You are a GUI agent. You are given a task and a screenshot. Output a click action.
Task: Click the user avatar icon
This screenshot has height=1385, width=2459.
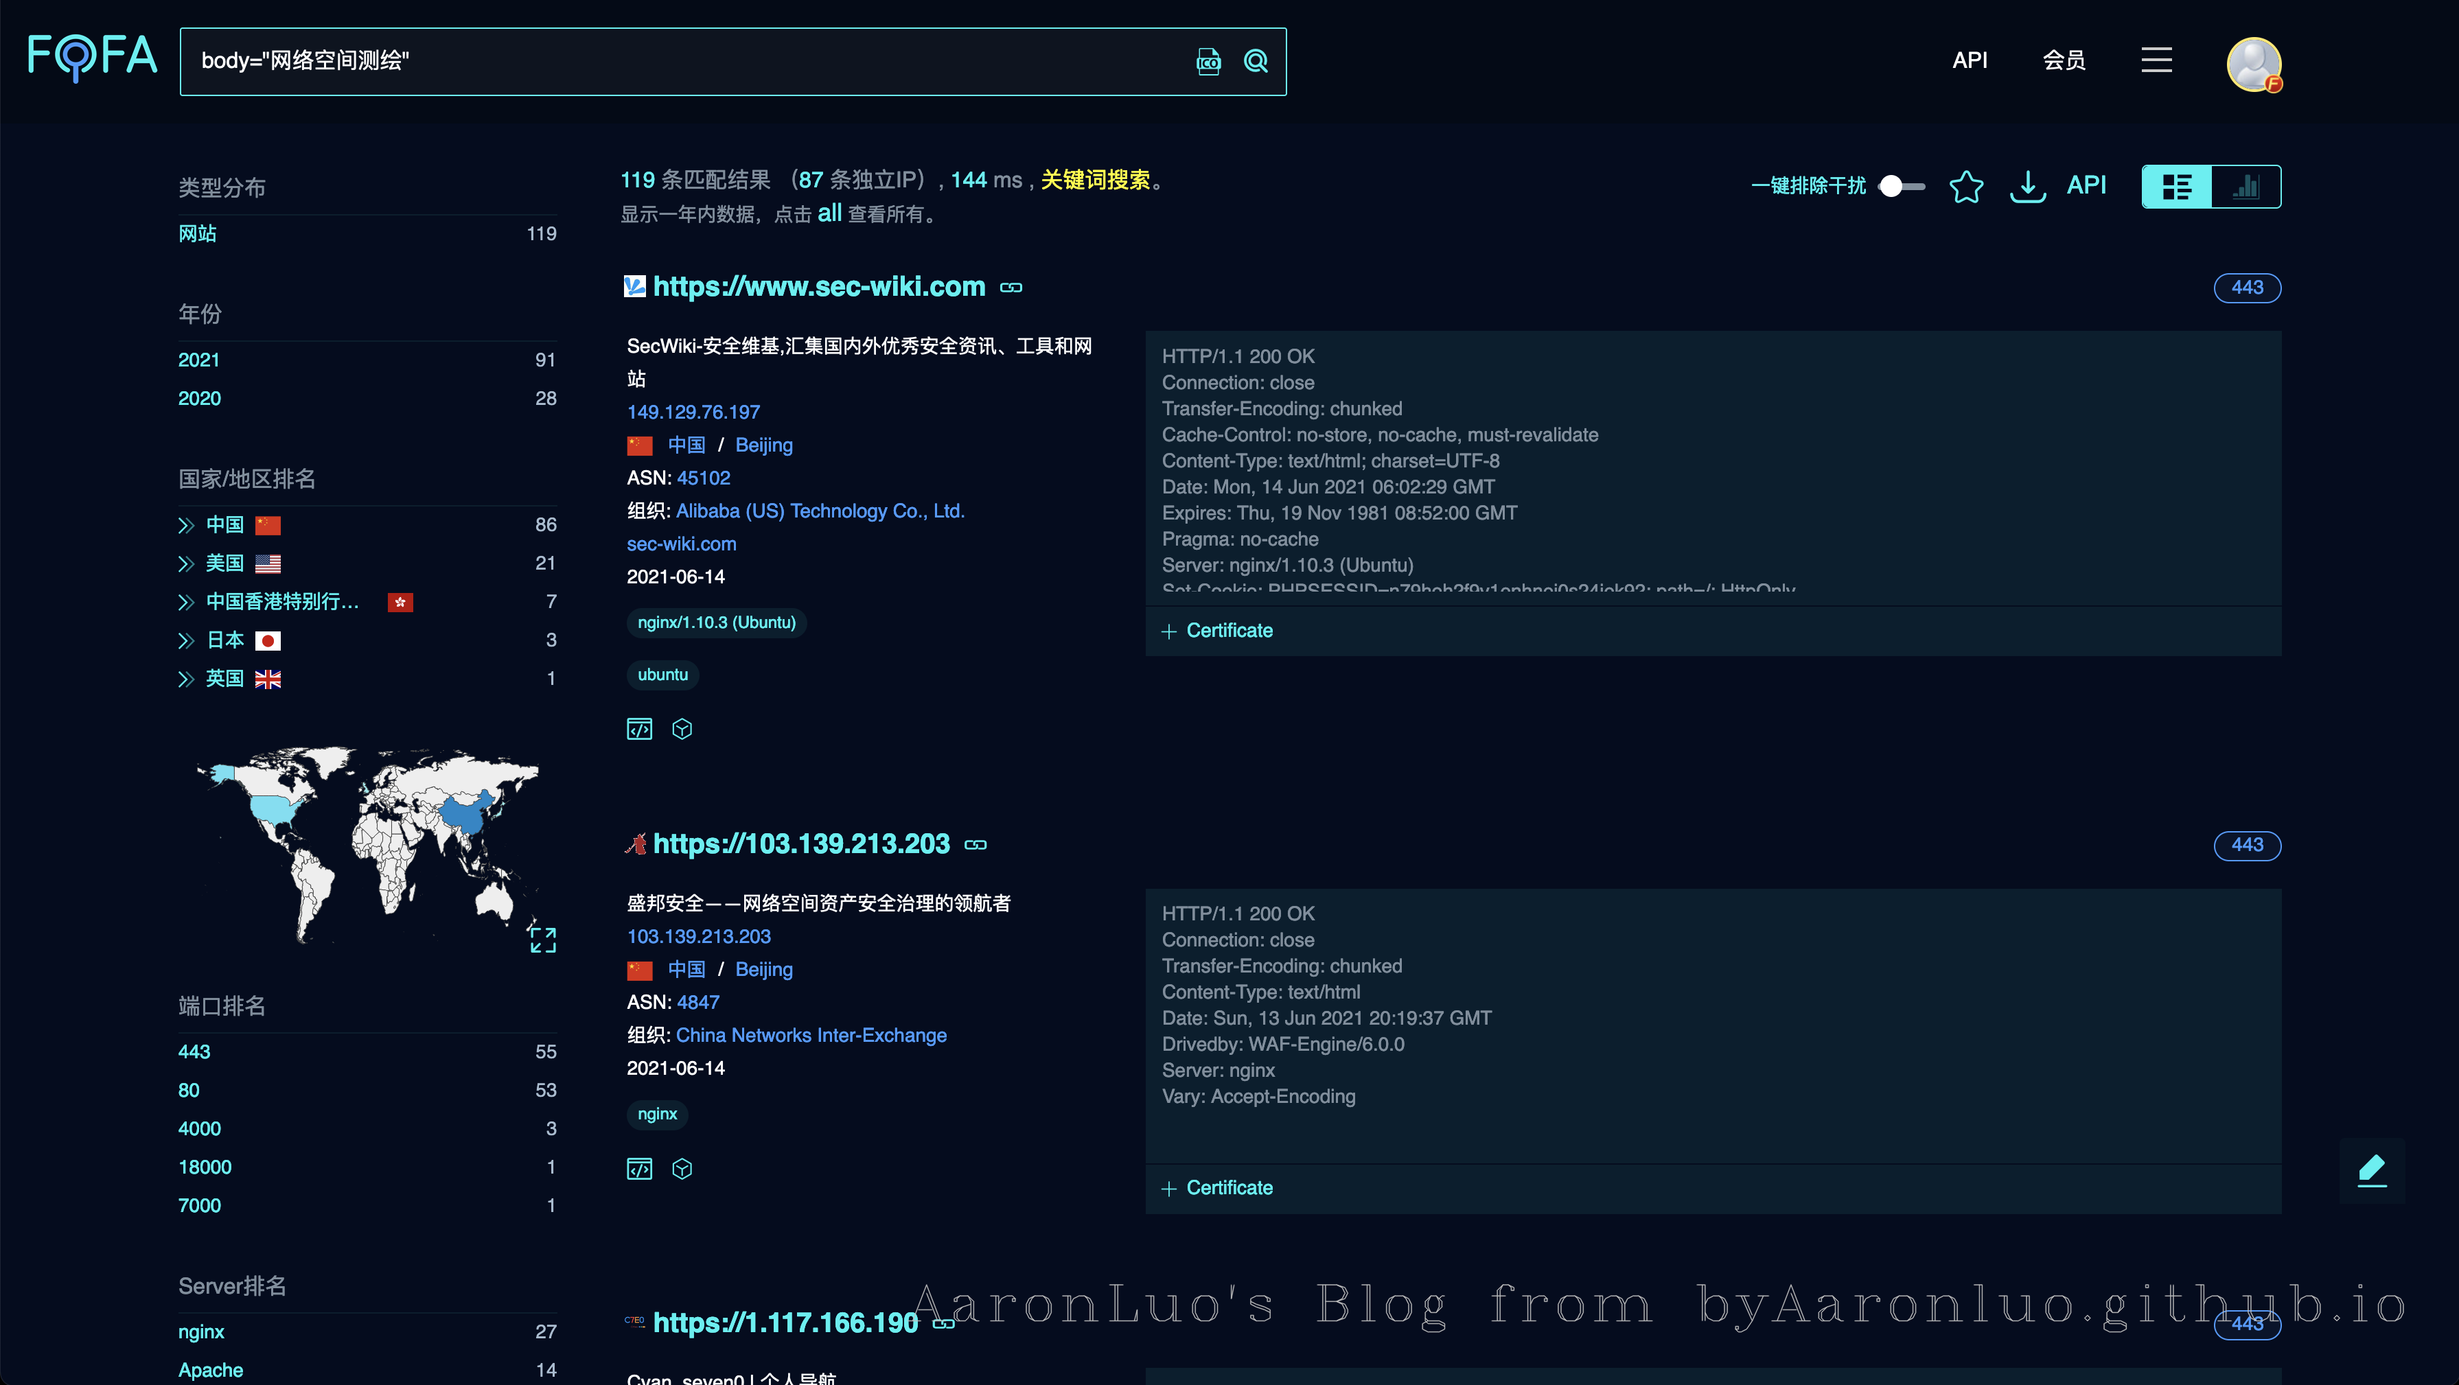pyautogui.click(x=2253, y=64)
